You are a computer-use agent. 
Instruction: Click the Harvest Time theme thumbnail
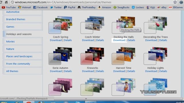coord(123,56)
